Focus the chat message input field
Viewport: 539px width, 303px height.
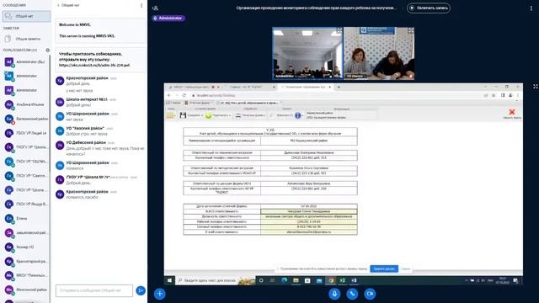tap(94, 290)
